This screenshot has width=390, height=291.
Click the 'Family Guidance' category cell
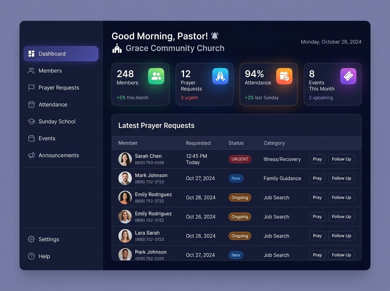tap(282, 178)
